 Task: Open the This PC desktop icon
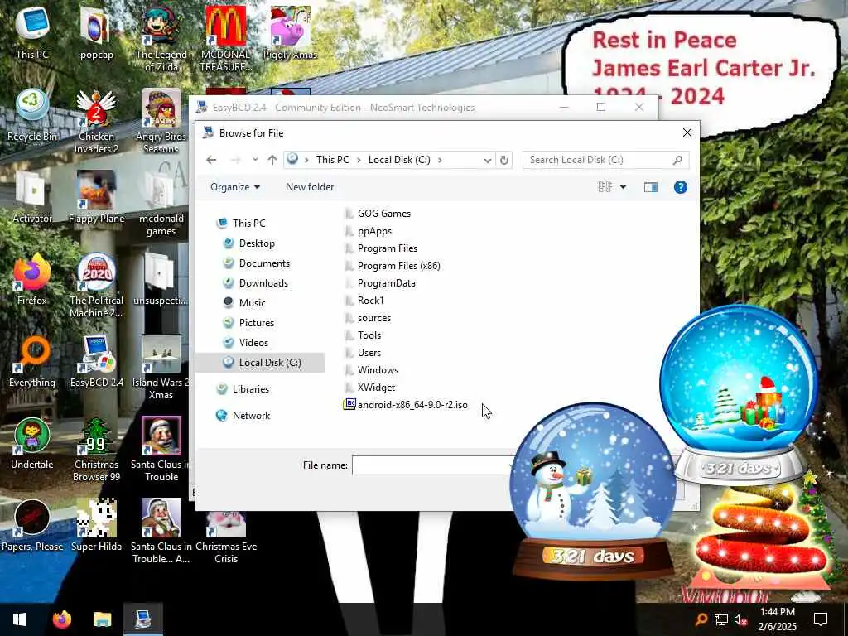tap(32, 32)
